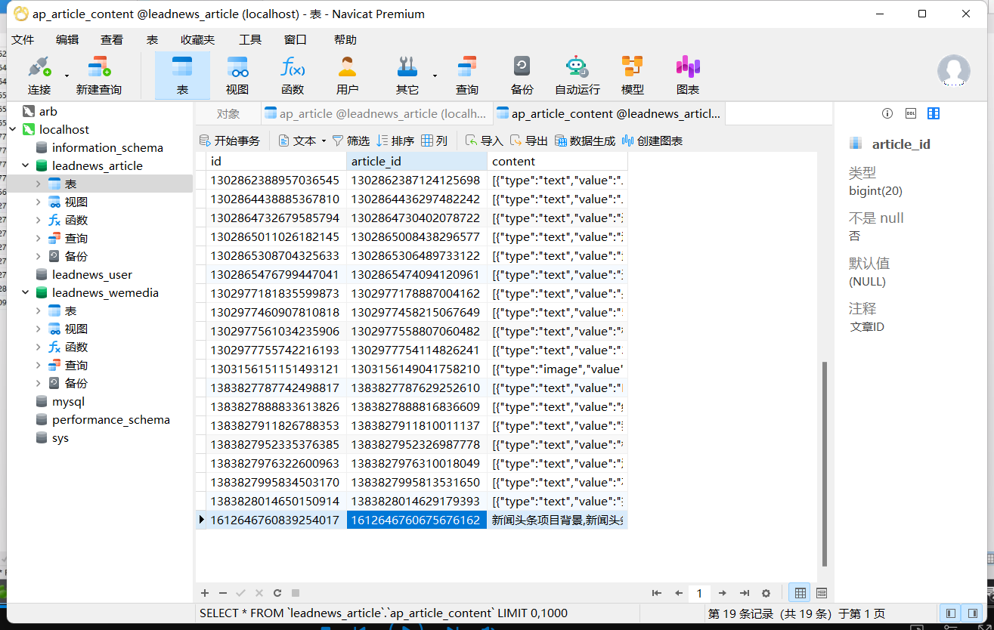
Task: Click the vertical scrollbar of data grid
Action: tap(825, 465)
